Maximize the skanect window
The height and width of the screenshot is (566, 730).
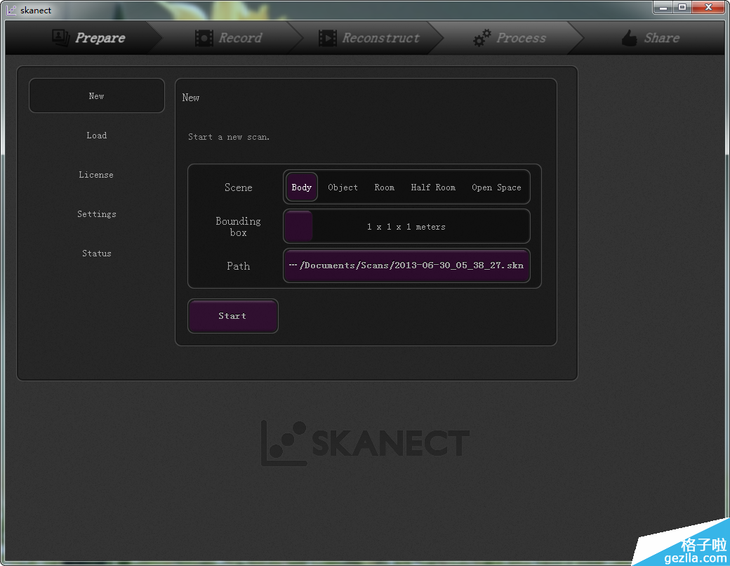point(682,8)
